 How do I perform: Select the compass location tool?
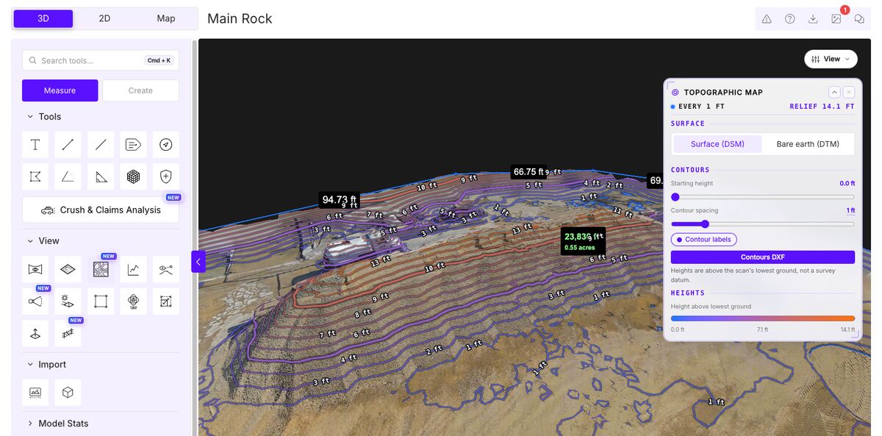(x=166, y=145)
